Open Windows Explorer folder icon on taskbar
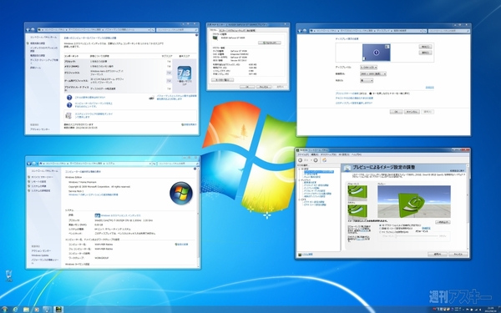Screen dimensions: 501x313 coord(26,309)
